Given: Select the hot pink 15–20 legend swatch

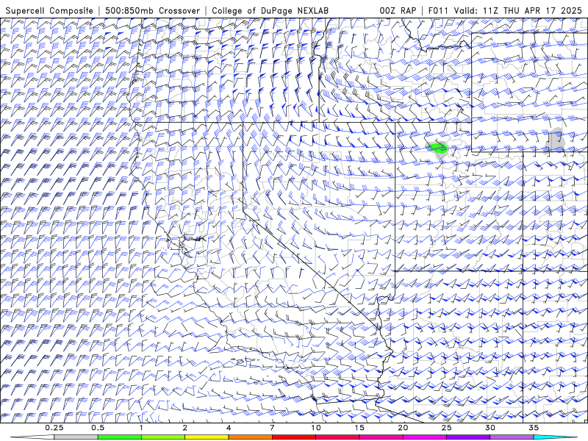Looking at the screenshot, I should click(381, 437).
